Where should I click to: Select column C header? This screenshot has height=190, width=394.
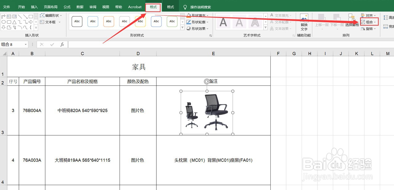coord(82,54)
